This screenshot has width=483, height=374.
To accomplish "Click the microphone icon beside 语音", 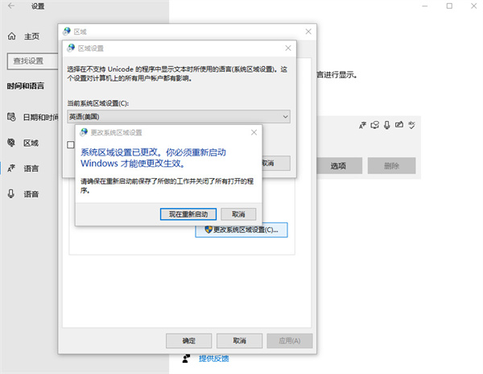I will [11, 194].
